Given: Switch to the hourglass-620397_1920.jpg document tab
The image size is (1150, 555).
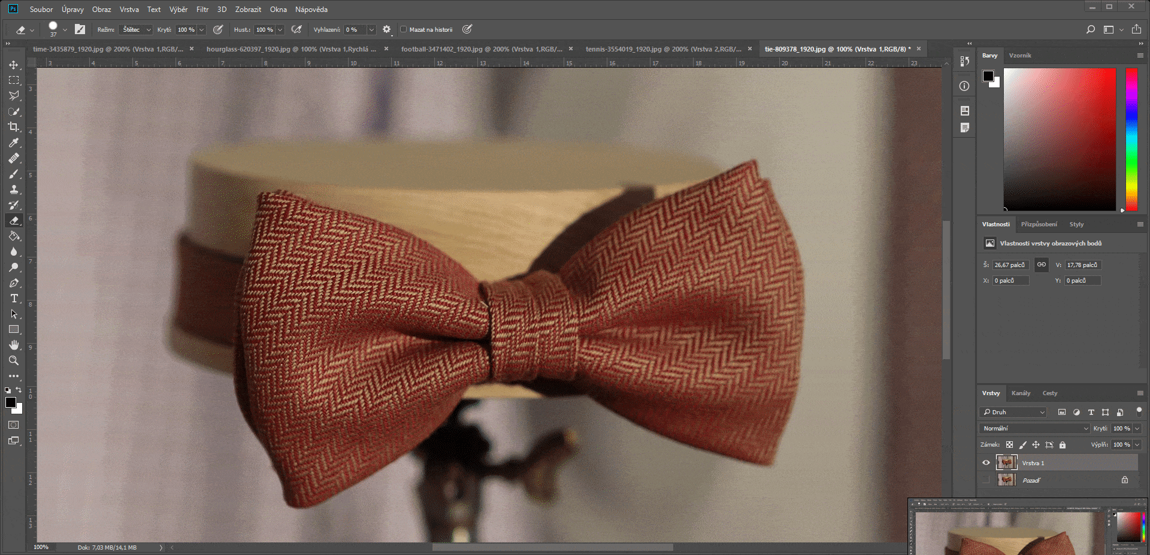Looking at the screenshot, I should [291, 49].
